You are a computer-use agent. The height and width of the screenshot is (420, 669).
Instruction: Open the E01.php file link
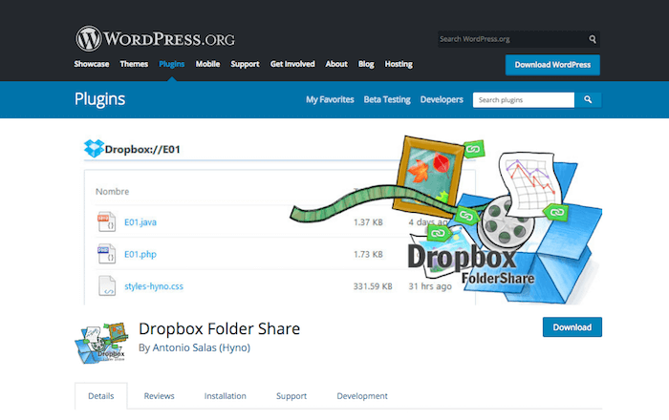(x=140, y=254)
